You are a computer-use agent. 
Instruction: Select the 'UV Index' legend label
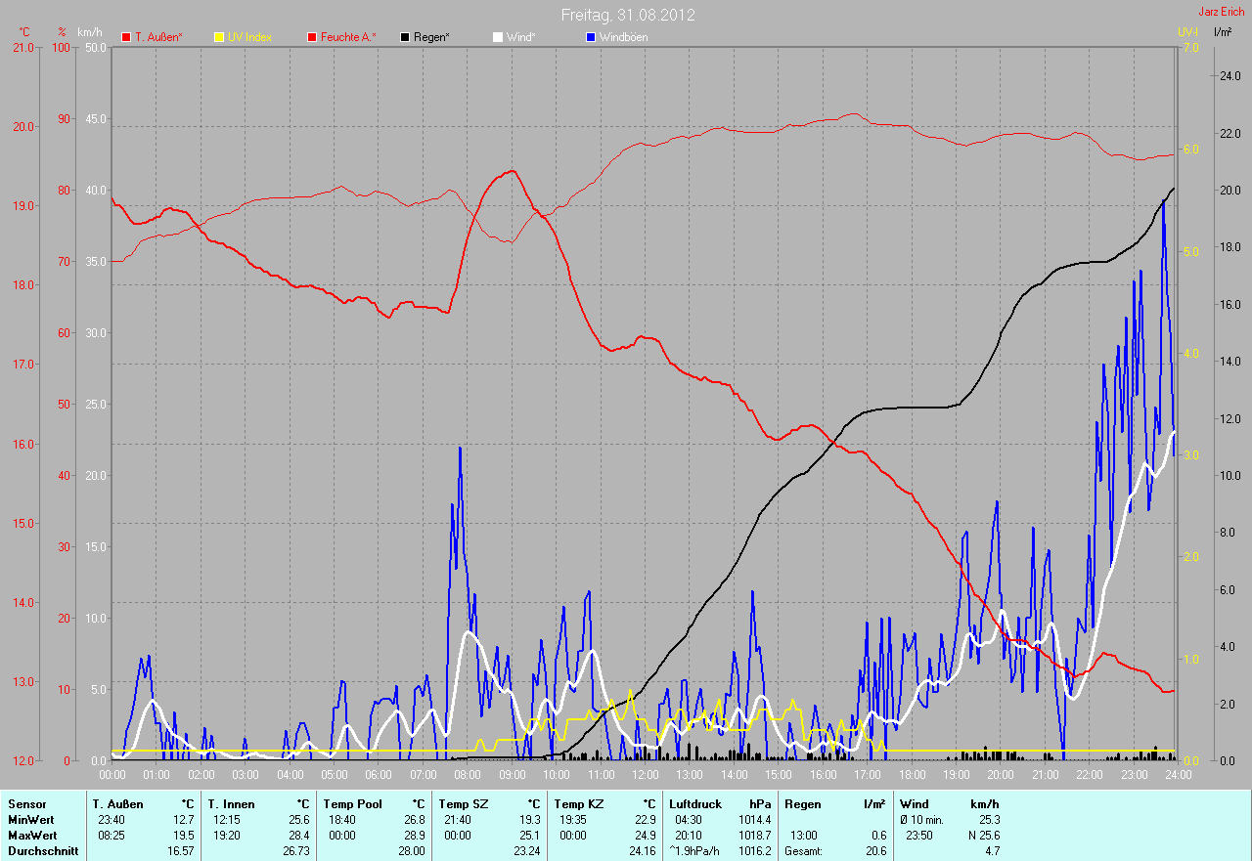pyautogui.click(x=249, y=37)
